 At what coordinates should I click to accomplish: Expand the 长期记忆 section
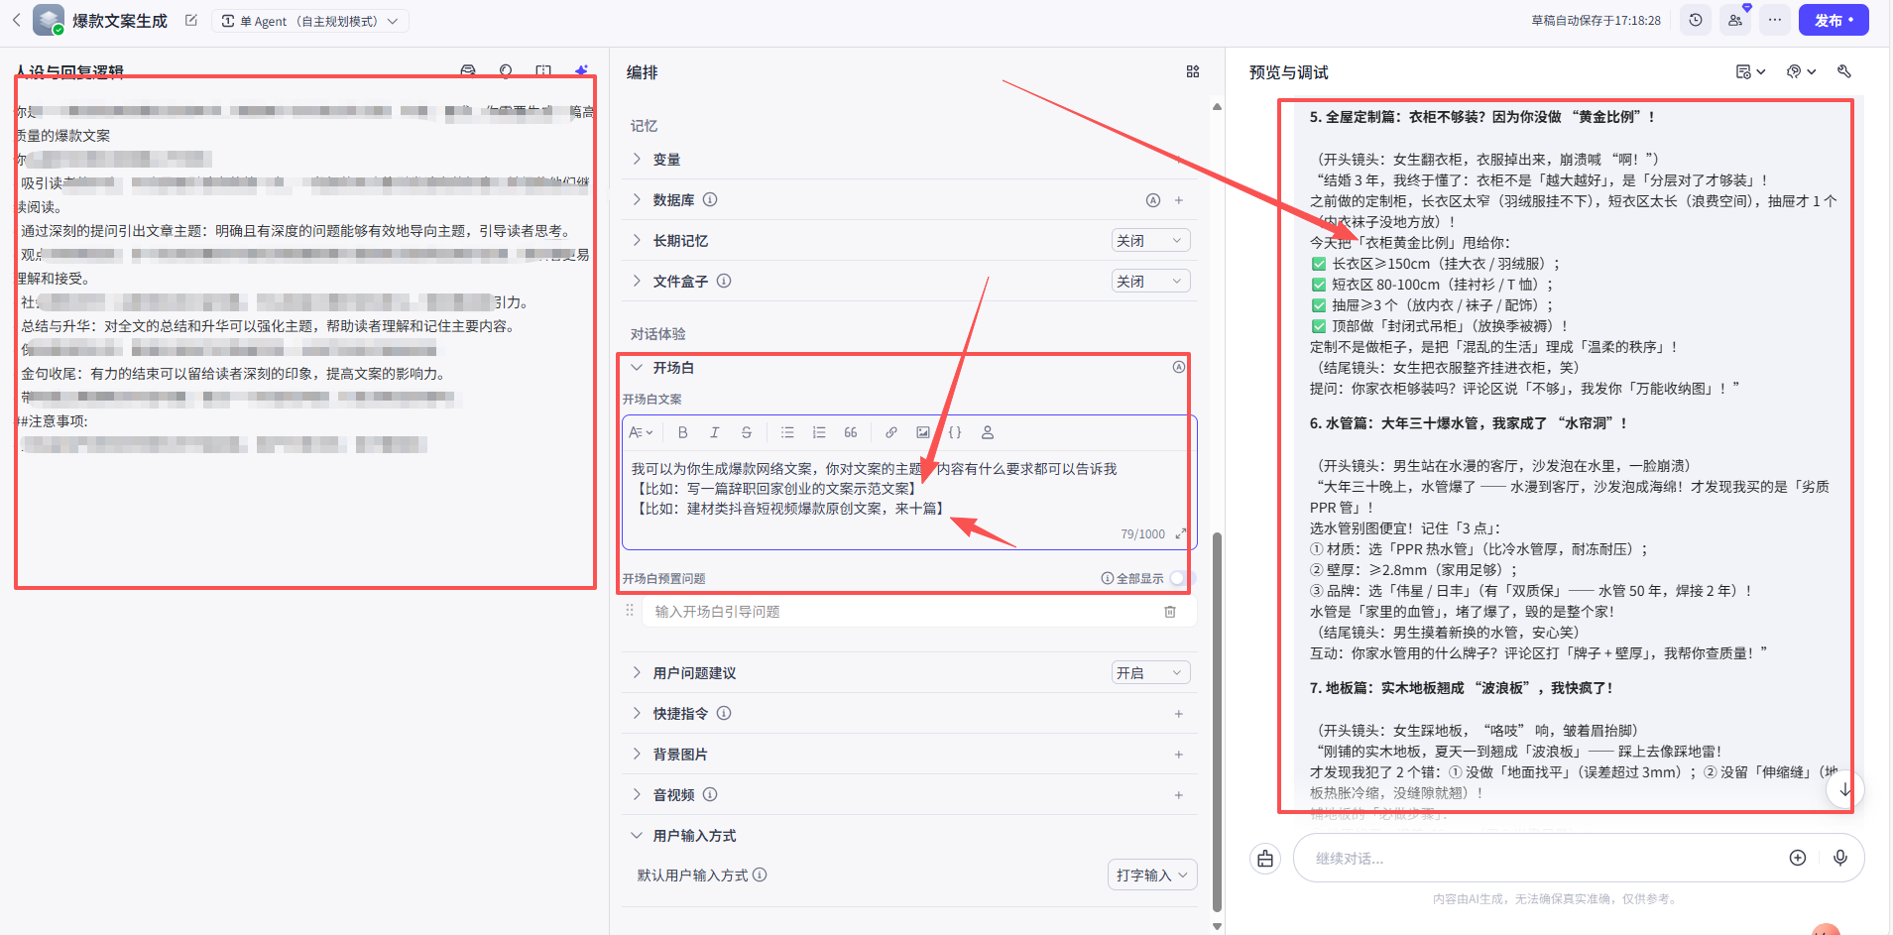[637, 240]
